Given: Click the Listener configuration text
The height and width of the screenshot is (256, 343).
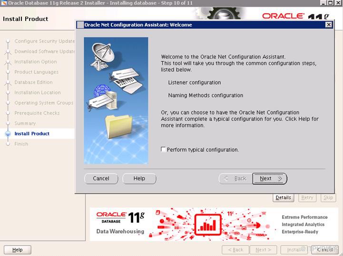Looking at the screenshot, I should [195, 82].
